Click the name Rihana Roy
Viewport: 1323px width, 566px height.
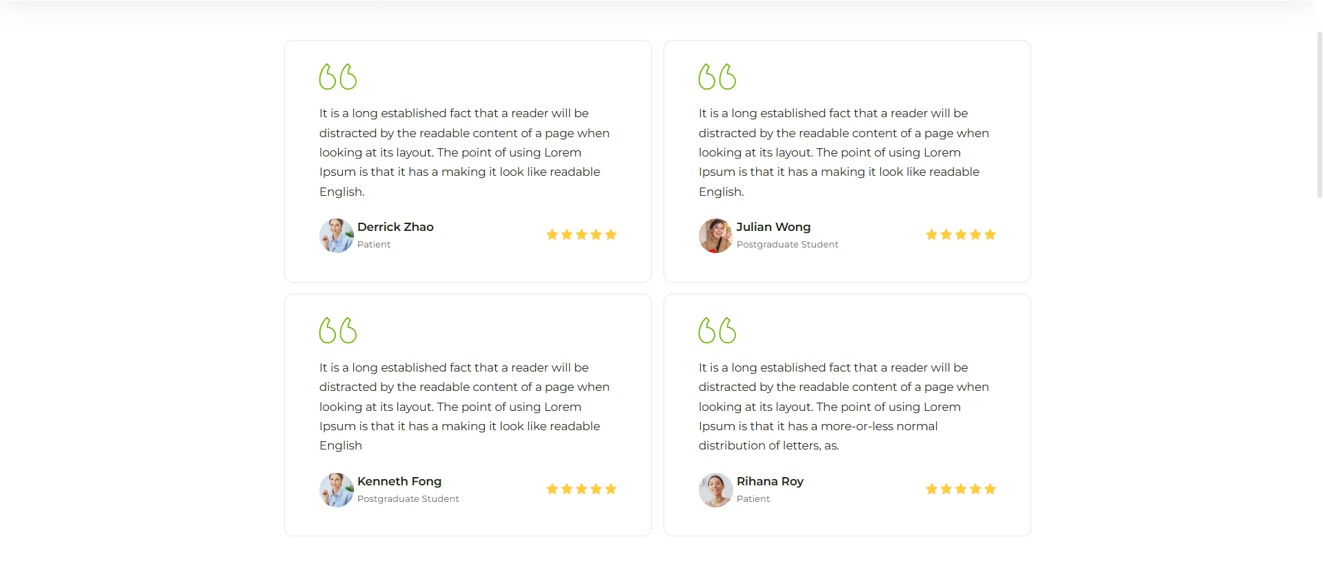point(770,481)
